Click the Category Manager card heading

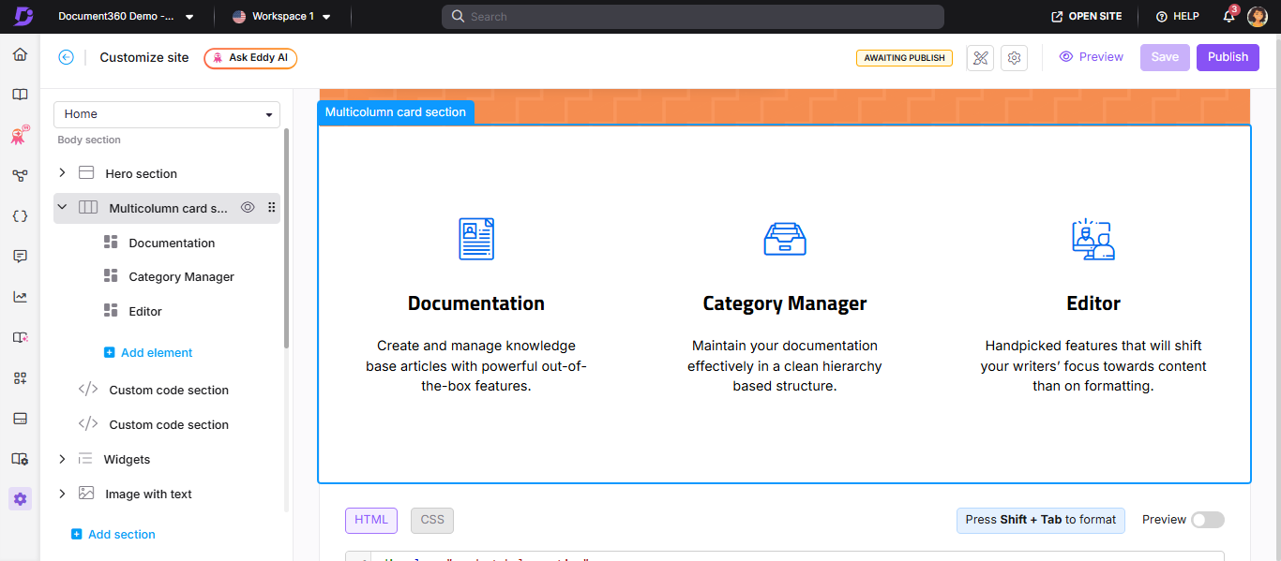(x=785, y=303)
